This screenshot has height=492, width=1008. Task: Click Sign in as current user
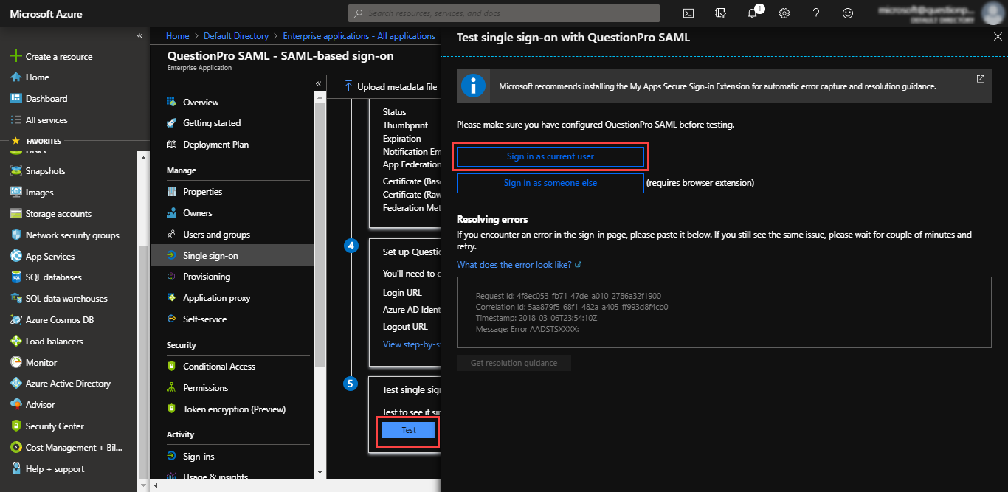[550, 156]
